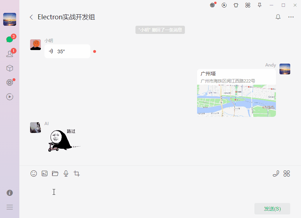Start a voice call via the phone icon

click(276, 174)
